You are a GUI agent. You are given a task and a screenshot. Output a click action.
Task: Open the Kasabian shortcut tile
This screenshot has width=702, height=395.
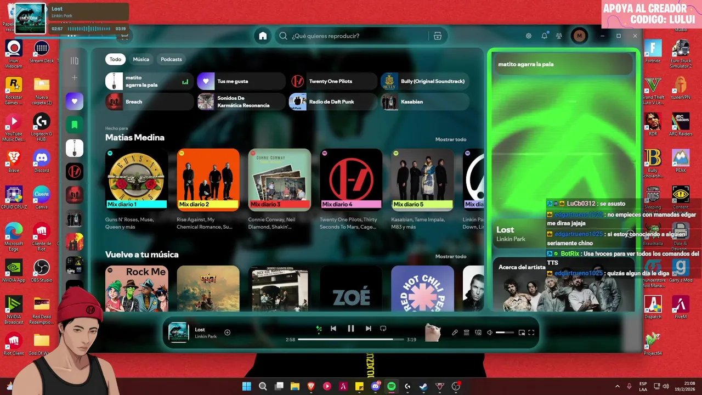pyautogui.click(x=425, y=101)
